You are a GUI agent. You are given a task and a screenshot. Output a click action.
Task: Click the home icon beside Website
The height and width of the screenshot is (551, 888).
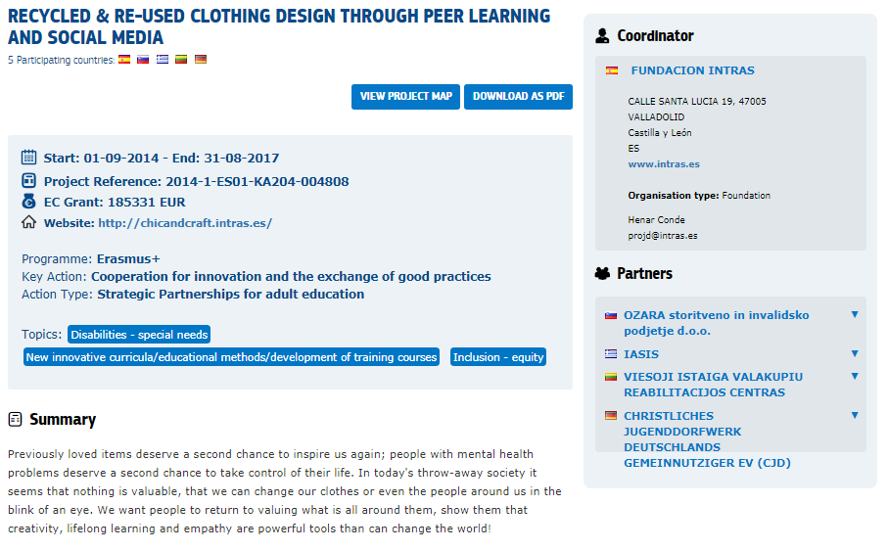click(x=29, y=222)
